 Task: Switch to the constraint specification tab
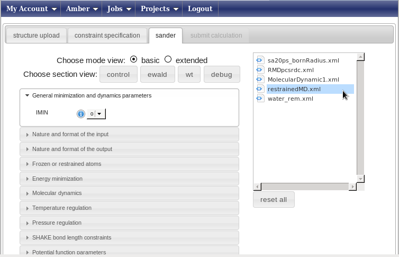[x=107, y=36]
